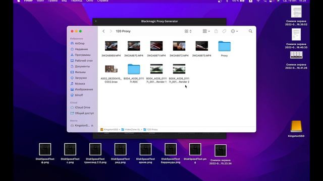Open the More actions ellipsis menu
This screenshot has height=181, width=323.
234,31
